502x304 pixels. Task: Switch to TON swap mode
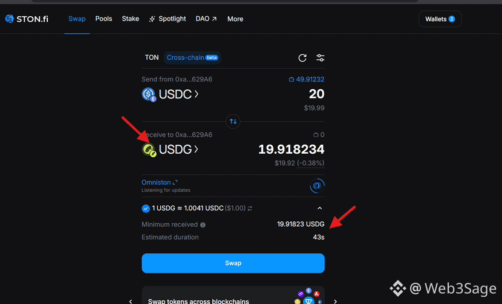pos(152,57)
